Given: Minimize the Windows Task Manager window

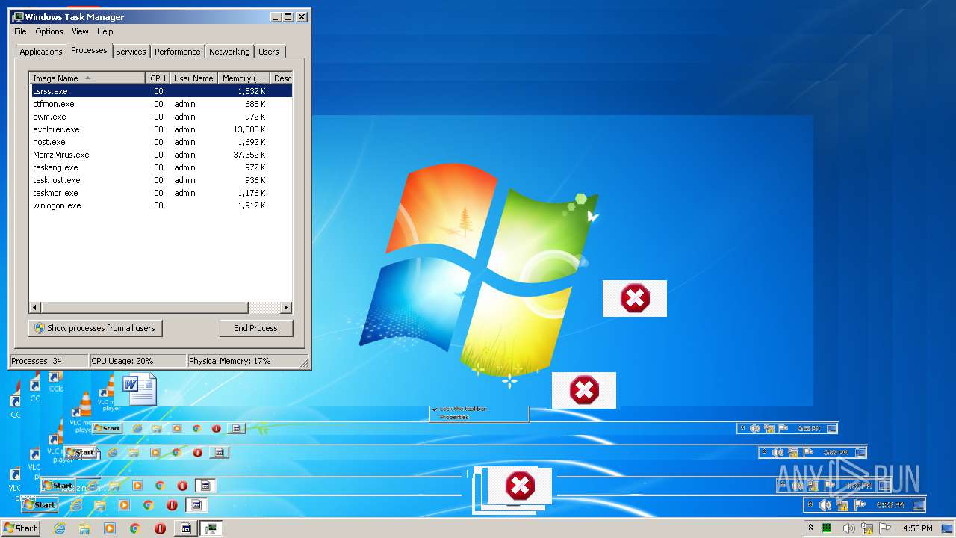Looking at the screenshot, I should tap(276, 16).
